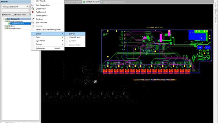Click the Free Documents folder icon

pyautogui.click(x=6, y=19)
